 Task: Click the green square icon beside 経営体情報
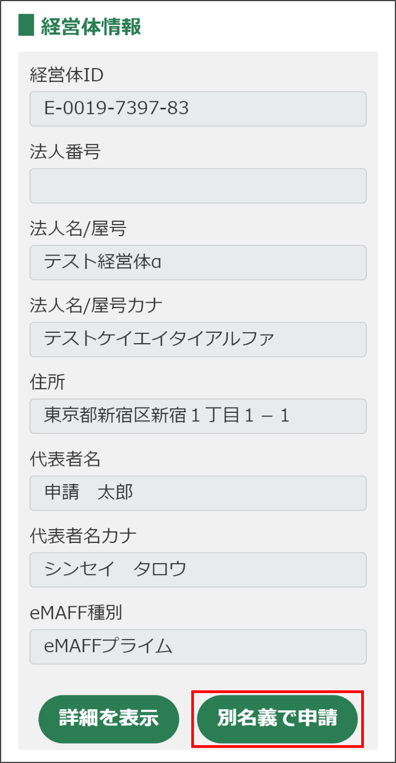click(x=26, y=25)
